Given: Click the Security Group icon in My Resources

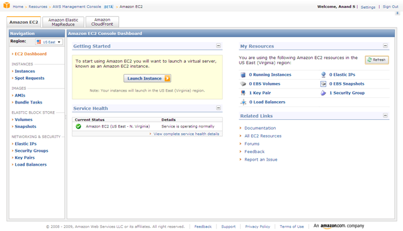Looking at the screenshot, I should pyautogui.click(x=323, y=93).
